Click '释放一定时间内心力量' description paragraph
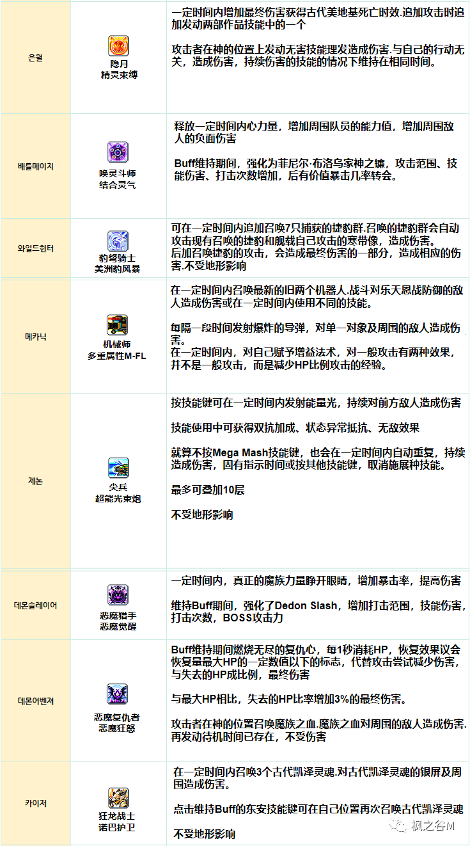The width and height of the screenshot is (470, 846). pyautogui.click(x=314, y=132)
